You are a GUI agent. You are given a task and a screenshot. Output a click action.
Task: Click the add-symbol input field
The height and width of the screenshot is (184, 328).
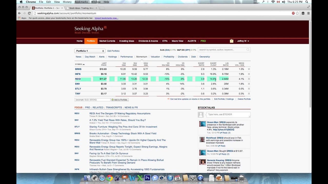(x=93, y=100)
